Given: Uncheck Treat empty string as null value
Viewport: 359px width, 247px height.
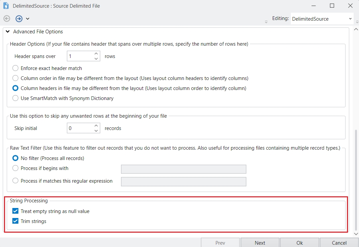Looking at the screenshot, I should (x=15, y=211).
